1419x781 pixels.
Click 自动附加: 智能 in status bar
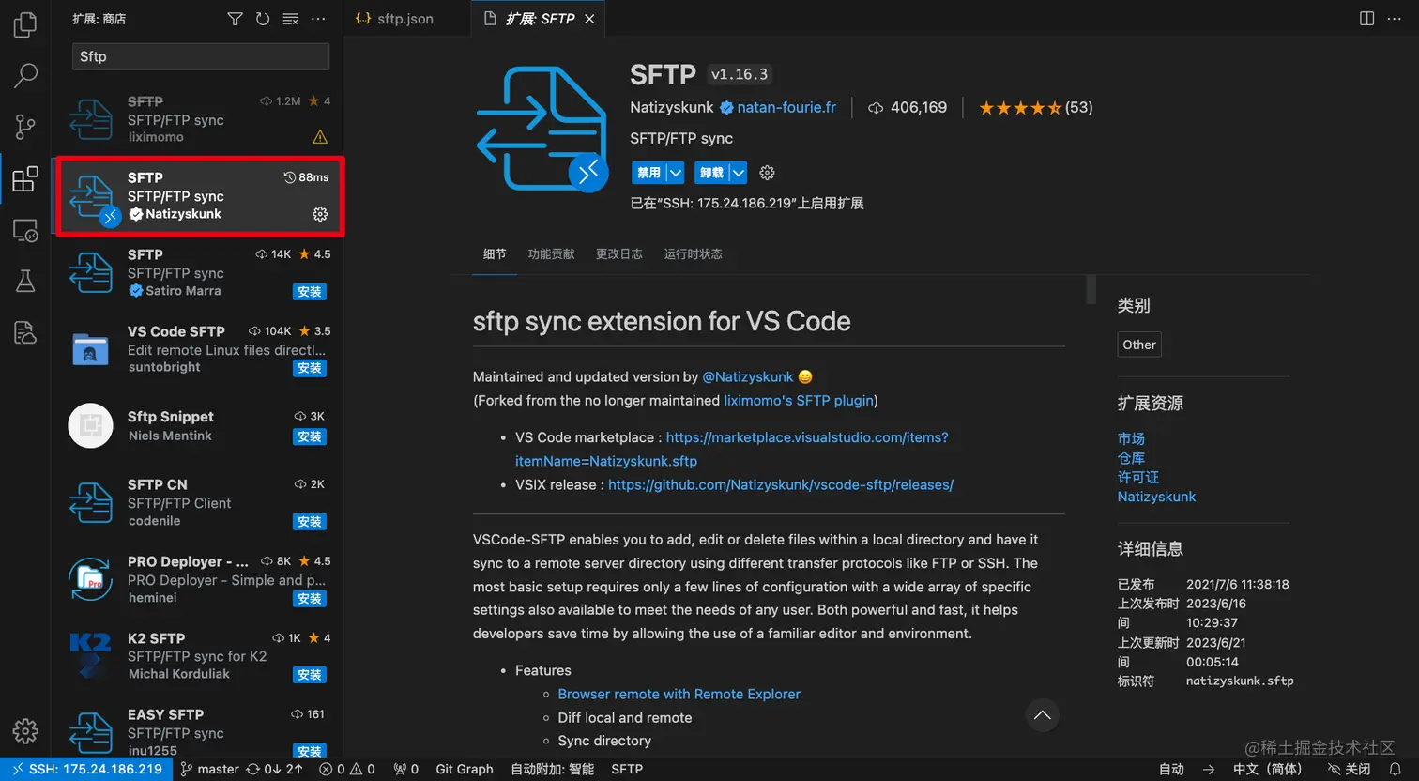[553, 769]
